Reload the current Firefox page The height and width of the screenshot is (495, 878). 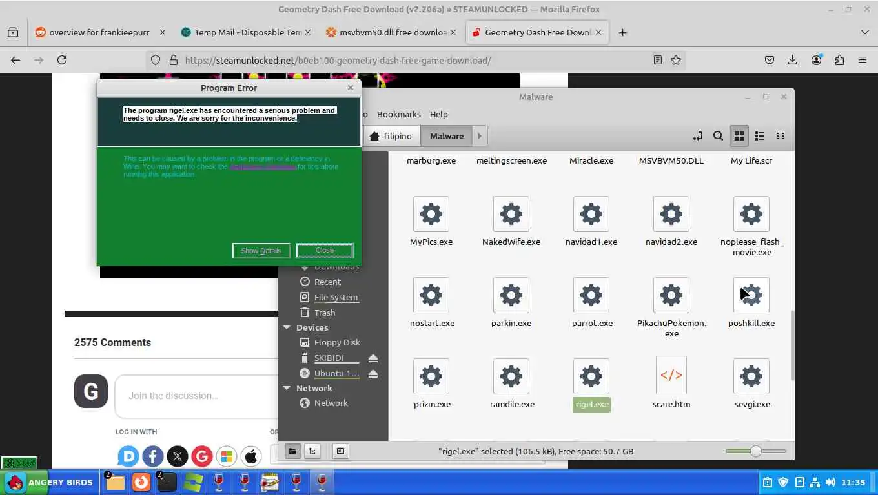coord(62,60)
